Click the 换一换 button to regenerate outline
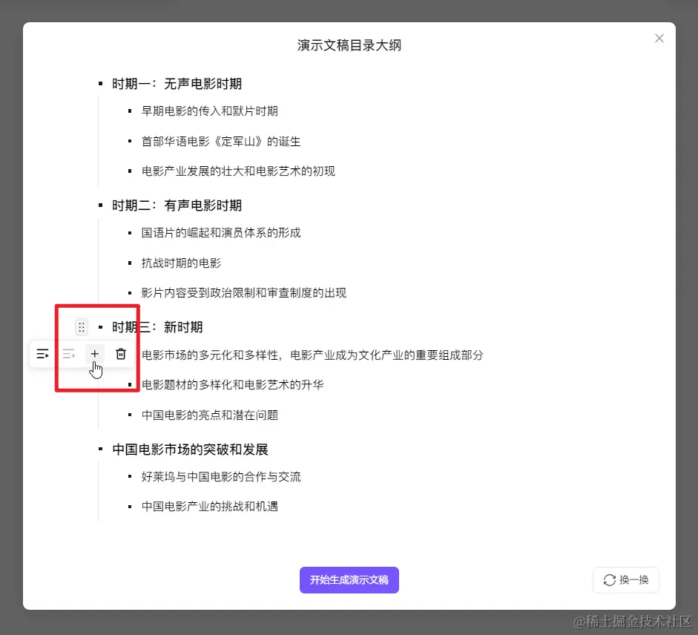698x635 pixels. (625, 580)
